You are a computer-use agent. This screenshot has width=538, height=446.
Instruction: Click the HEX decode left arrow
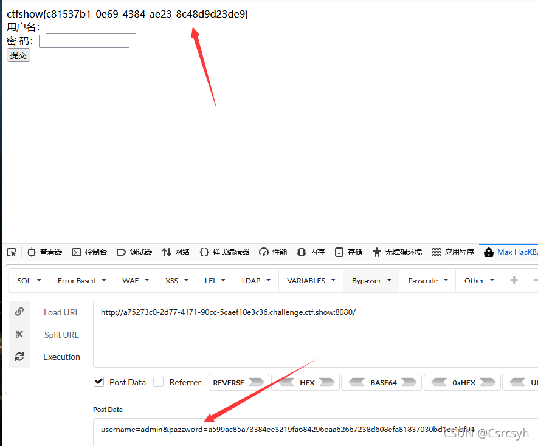[286, 382]
